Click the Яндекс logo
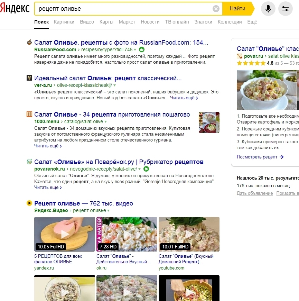 pos(15,8)
